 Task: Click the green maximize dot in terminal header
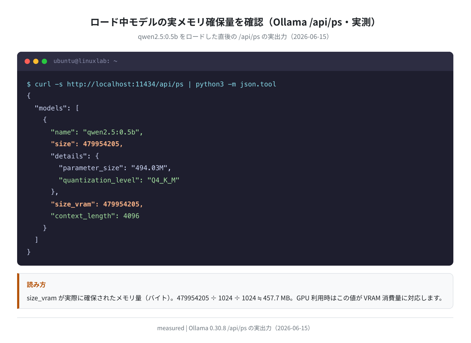pyautogui.click(x=44, y=61)
